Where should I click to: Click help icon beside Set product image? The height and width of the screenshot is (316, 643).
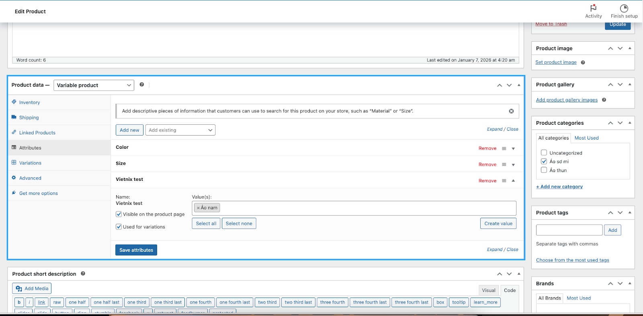coord(583,63)
